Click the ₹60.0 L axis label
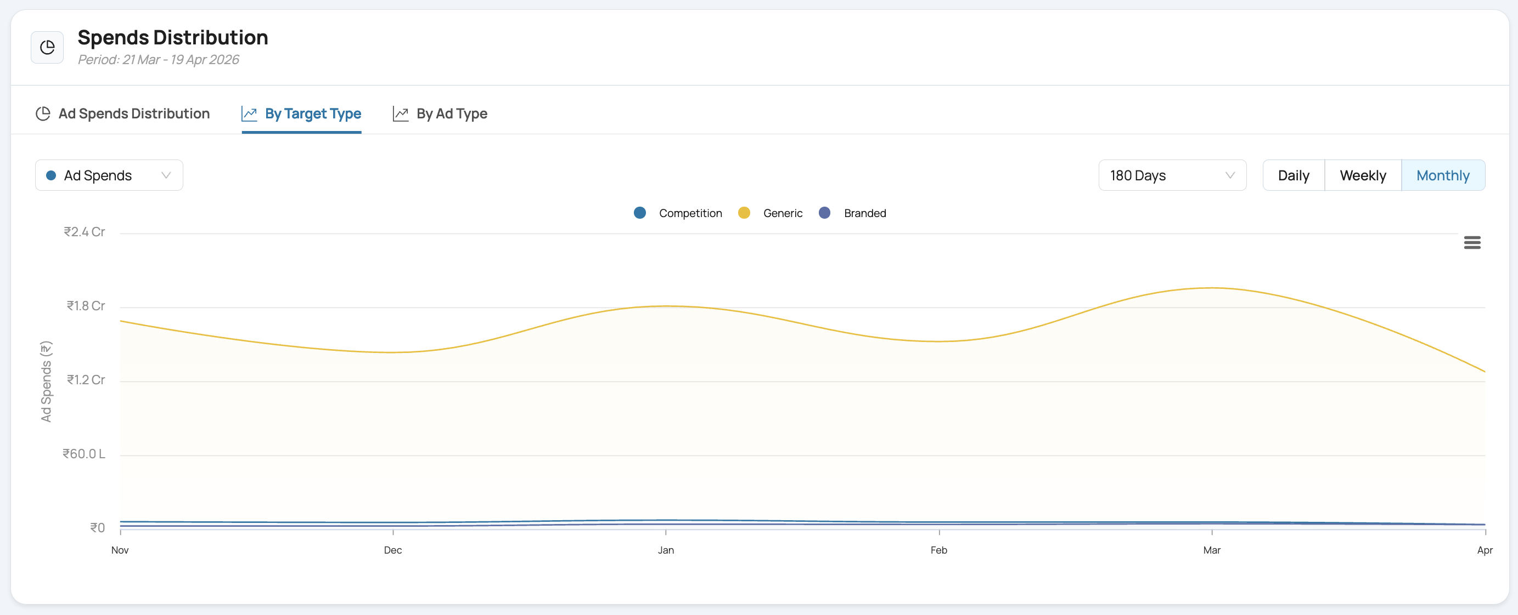The image size is (1518, 615). pos(83,454)
